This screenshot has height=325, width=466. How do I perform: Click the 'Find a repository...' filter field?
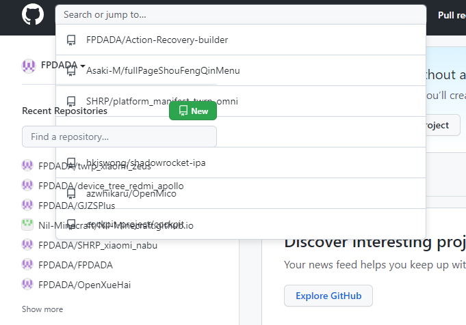click(119, 137)
